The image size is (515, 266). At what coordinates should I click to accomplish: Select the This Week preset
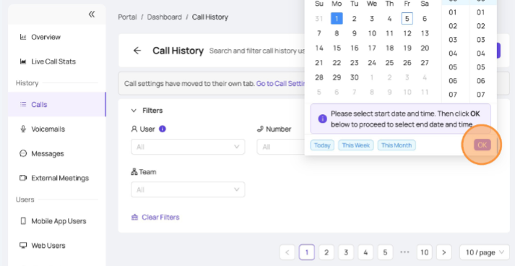coord(356,145)
